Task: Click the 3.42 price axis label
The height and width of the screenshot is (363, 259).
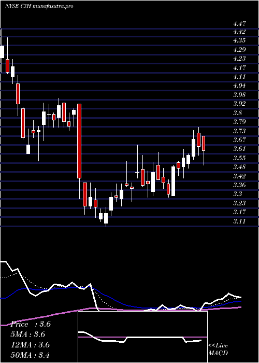Action: tap(239, 177)
